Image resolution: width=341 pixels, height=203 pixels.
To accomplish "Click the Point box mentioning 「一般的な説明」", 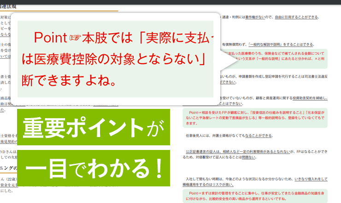I will [276, 56].
